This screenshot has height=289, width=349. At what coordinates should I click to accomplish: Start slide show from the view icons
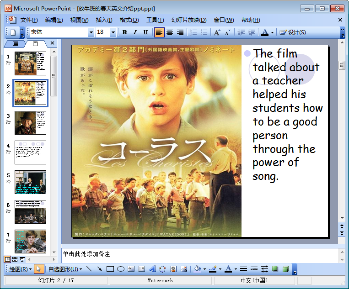[22, 259]
